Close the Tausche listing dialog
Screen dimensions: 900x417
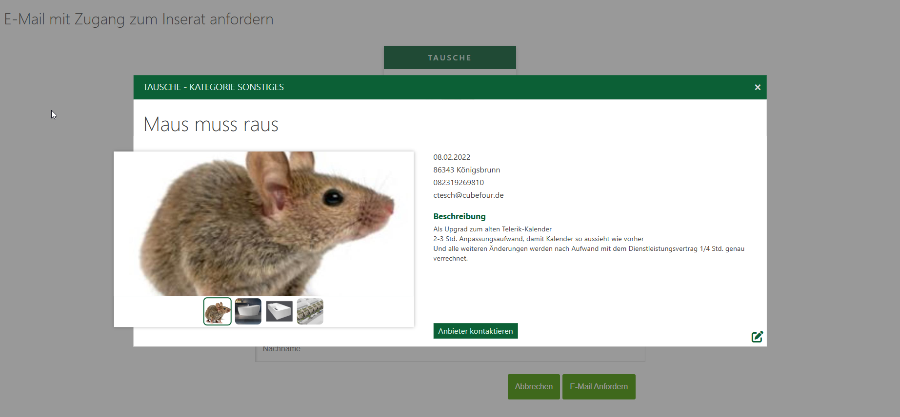pyautogui.click(x=757, y=87)
